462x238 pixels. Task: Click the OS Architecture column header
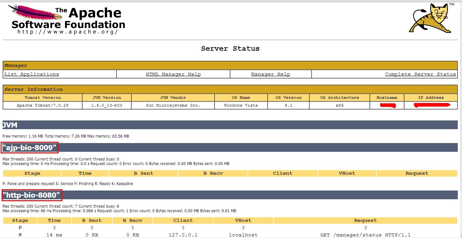[340, 98]
